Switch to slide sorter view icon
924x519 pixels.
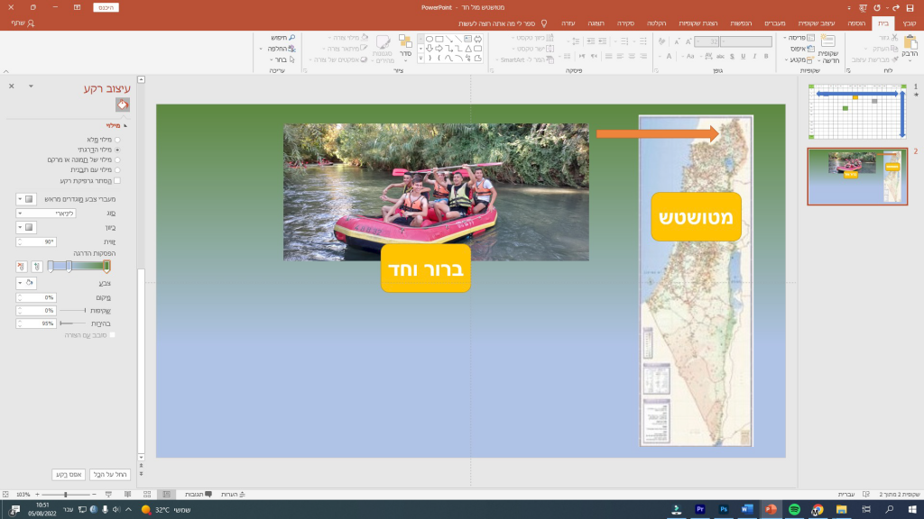(147, 495)
